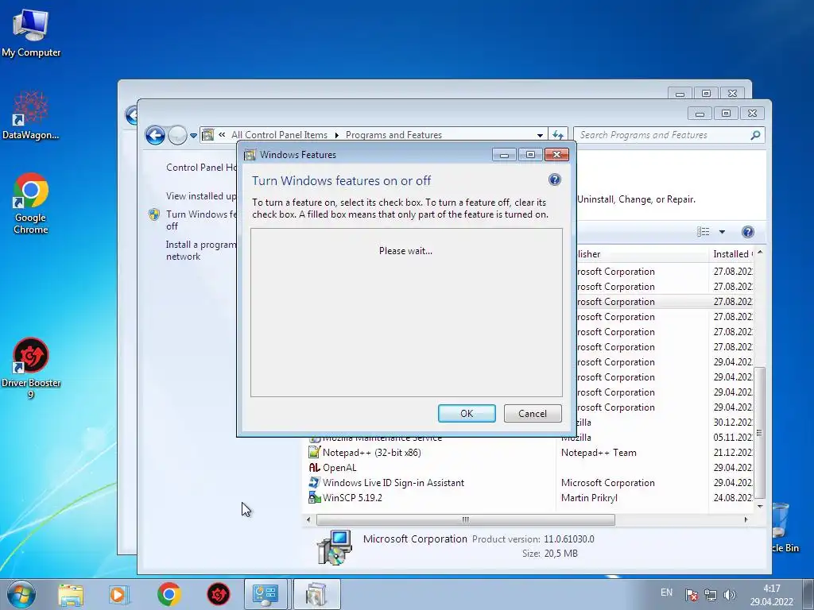Click the search magnifier icon
Screen dimensions: 814x610
point(756,135)
